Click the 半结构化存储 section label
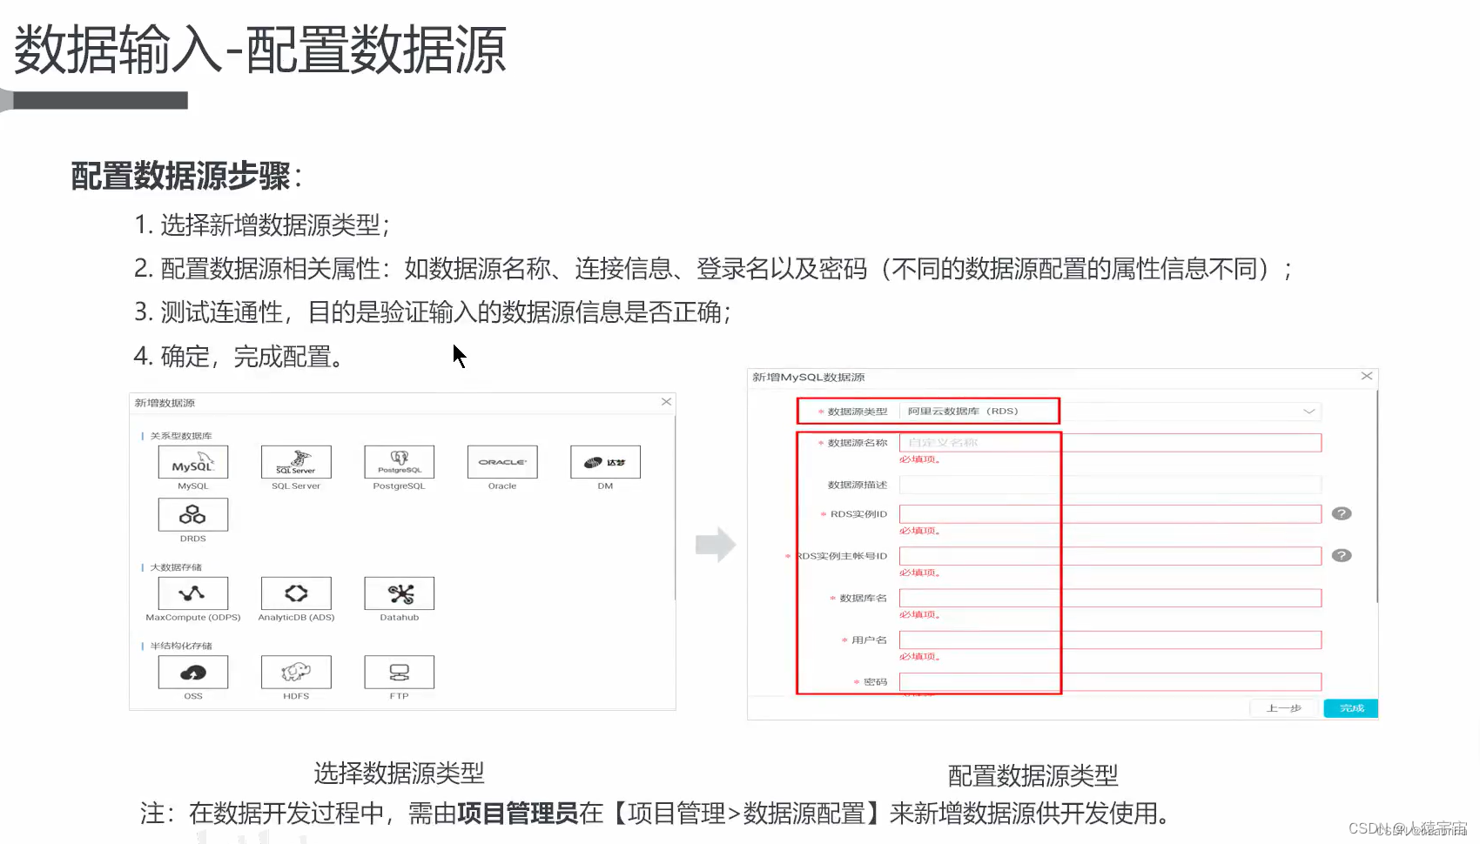The width and height of the screenshot is (1480, 844). pyautogui.click(x=181, y=646)
